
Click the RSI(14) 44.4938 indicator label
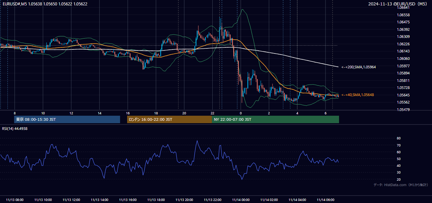pyautogui.click(x=15, y=129)
